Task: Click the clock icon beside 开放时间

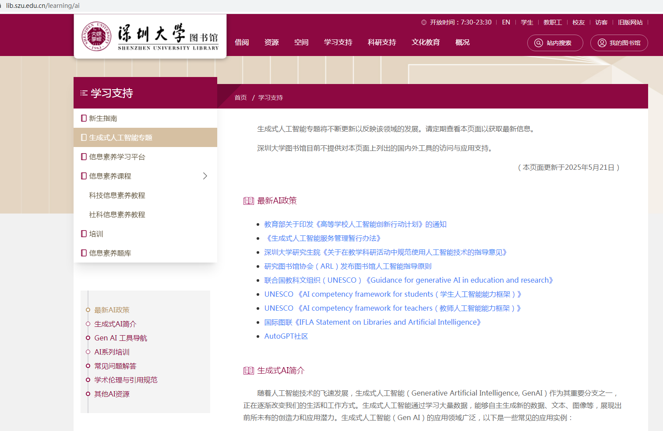Action: [x=424, y=22]
